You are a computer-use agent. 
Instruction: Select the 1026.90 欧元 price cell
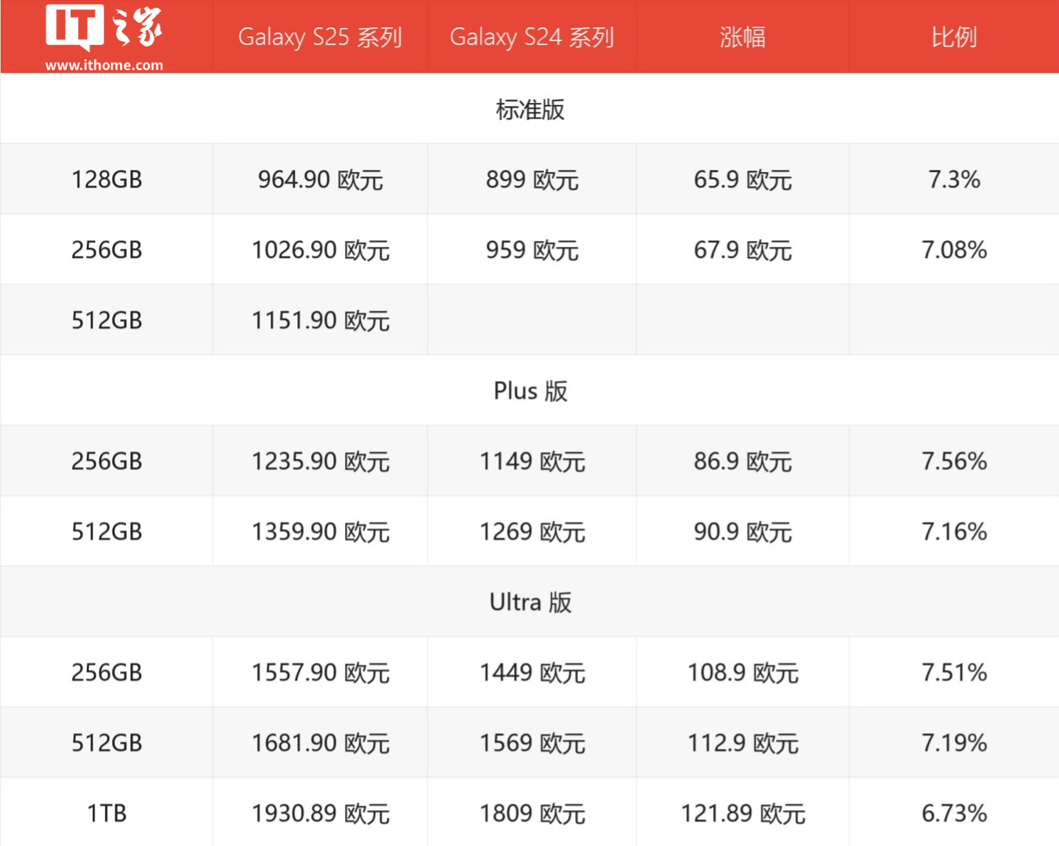[320, 250]
